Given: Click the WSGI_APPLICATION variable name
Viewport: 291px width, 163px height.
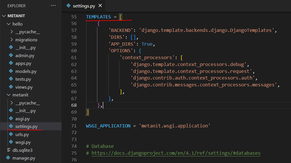Looking at the screenshot, I should (108, 126).
